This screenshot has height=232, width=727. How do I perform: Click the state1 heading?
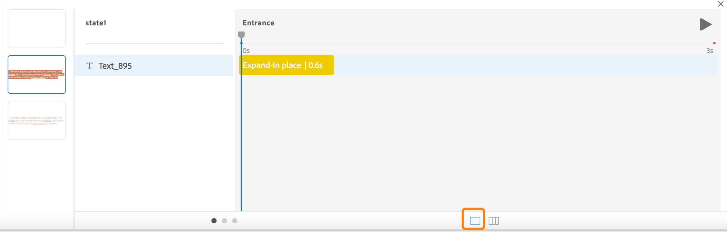[96, 23]
